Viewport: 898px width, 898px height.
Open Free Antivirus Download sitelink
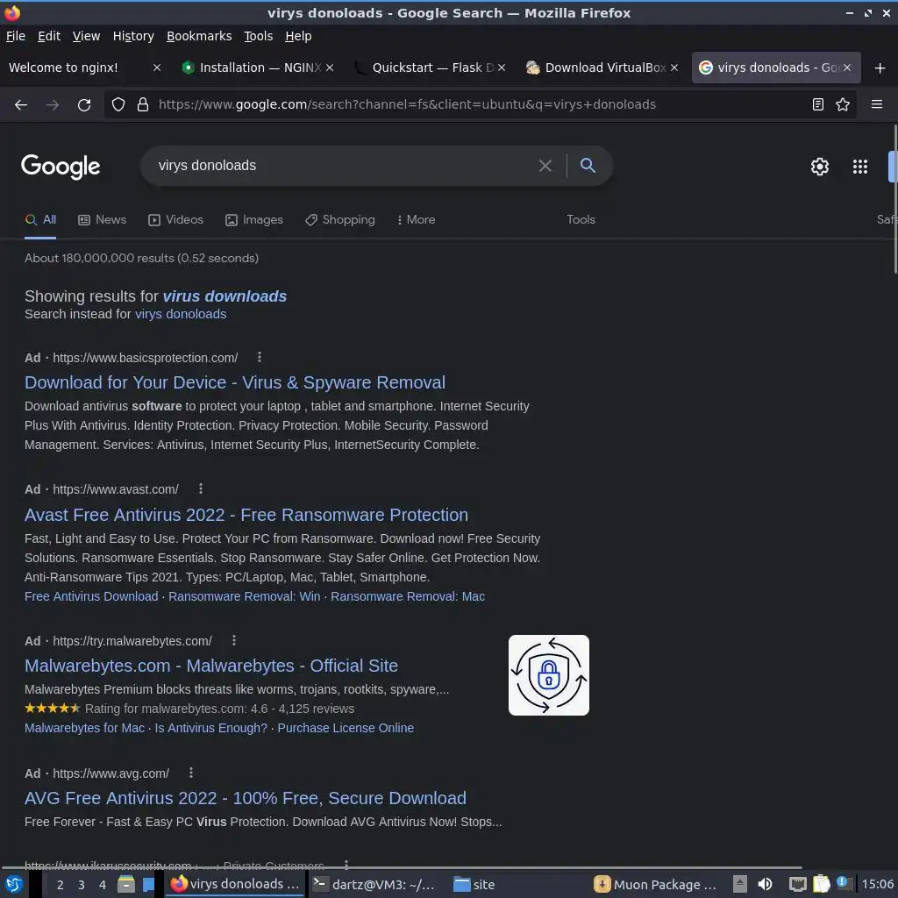pos(91,596)
